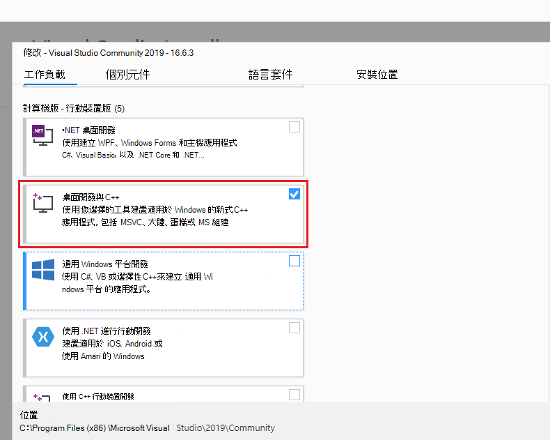This screenshot has height=440, width=550.
Task: Click the 'ndows 平台 的應用程式' line
Action: 107,289
